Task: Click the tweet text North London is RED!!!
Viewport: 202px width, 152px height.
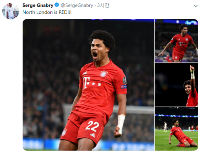Action: tap(47, 12)
